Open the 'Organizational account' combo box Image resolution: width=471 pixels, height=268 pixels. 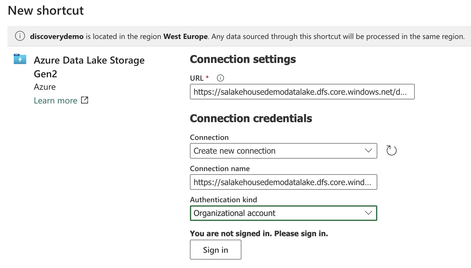(x=278, y=213)
